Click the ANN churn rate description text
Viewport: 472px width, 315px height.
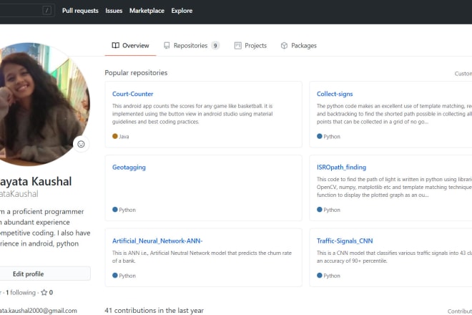(202, 257)
